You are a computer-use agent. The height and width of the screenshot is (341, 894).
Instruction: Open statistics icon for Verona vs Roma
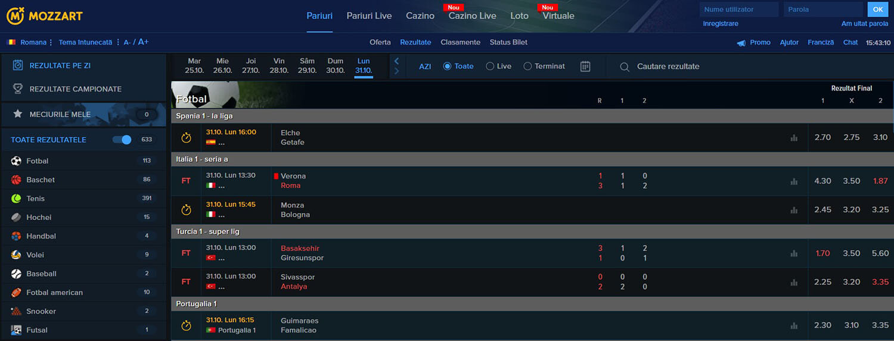tap(794, 182)
